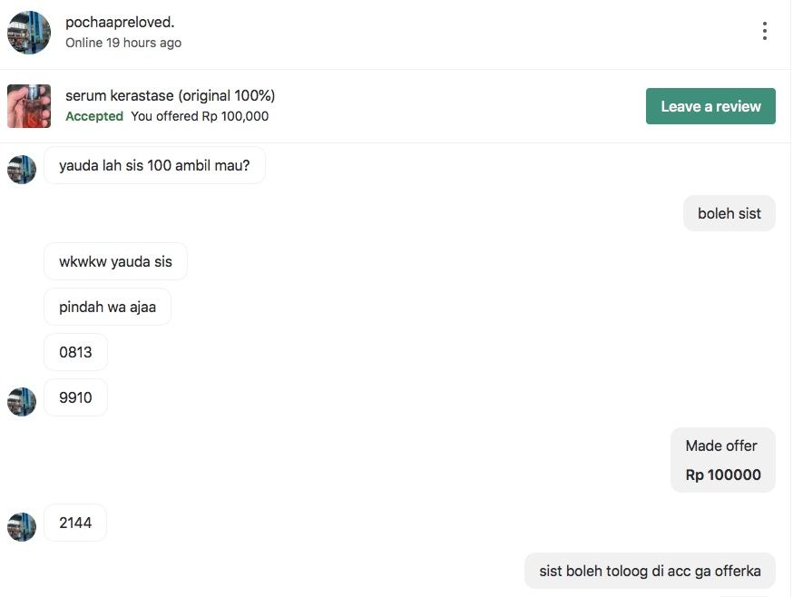Click pochaapreloved profile avatar in header
Screen dimensions: 793x597
coord(29,33)
